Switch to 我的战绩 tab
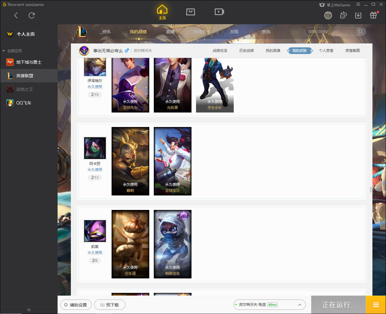 coord(138,32)
